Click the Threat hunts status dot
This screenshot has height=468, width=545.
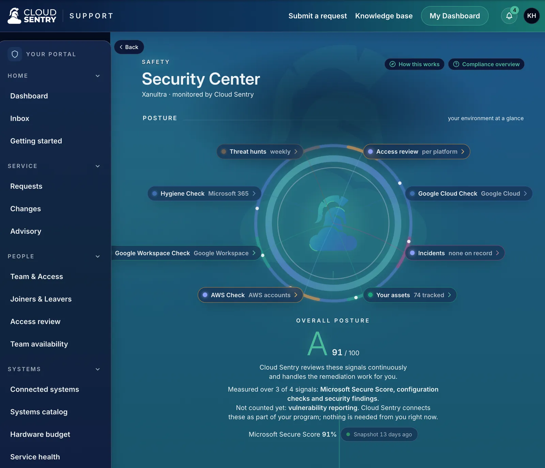point(224,152)
